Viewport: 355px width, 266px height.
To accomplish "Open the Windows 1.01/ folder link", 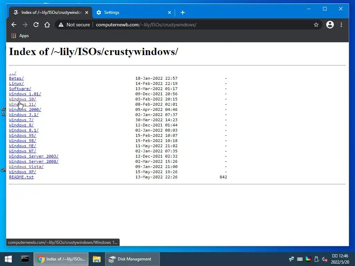I will (x=25, y=94).
